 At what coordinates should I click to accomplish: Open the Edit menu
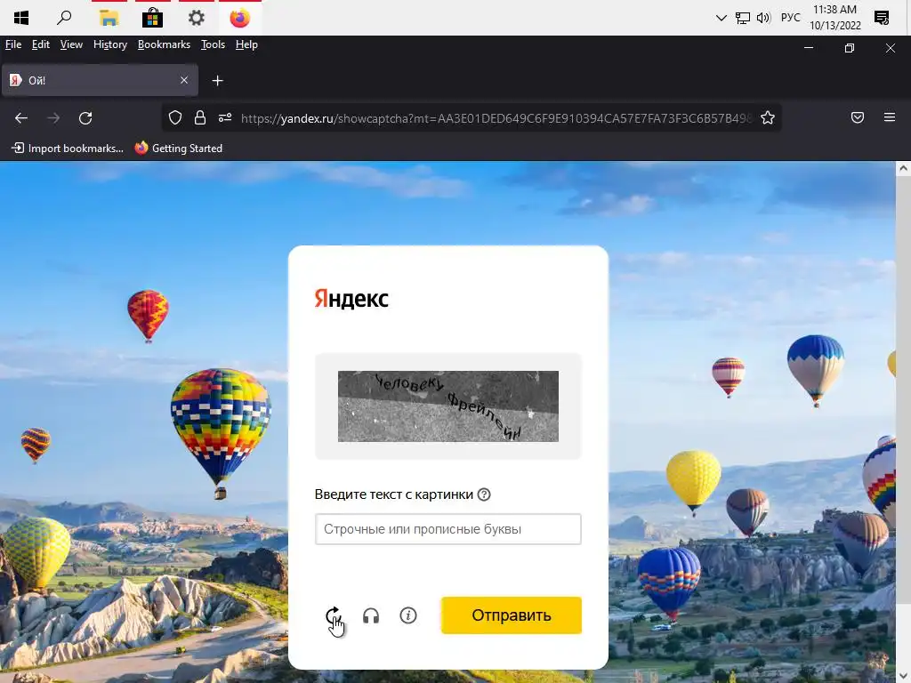[x=41, y=44]
